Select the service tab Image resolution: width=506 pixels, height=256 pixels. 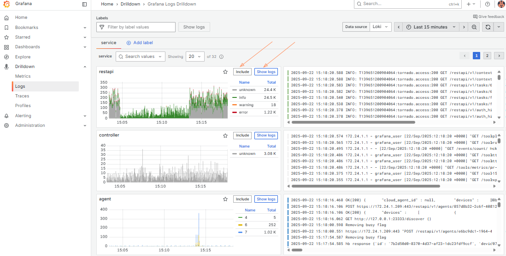point(109,43)
